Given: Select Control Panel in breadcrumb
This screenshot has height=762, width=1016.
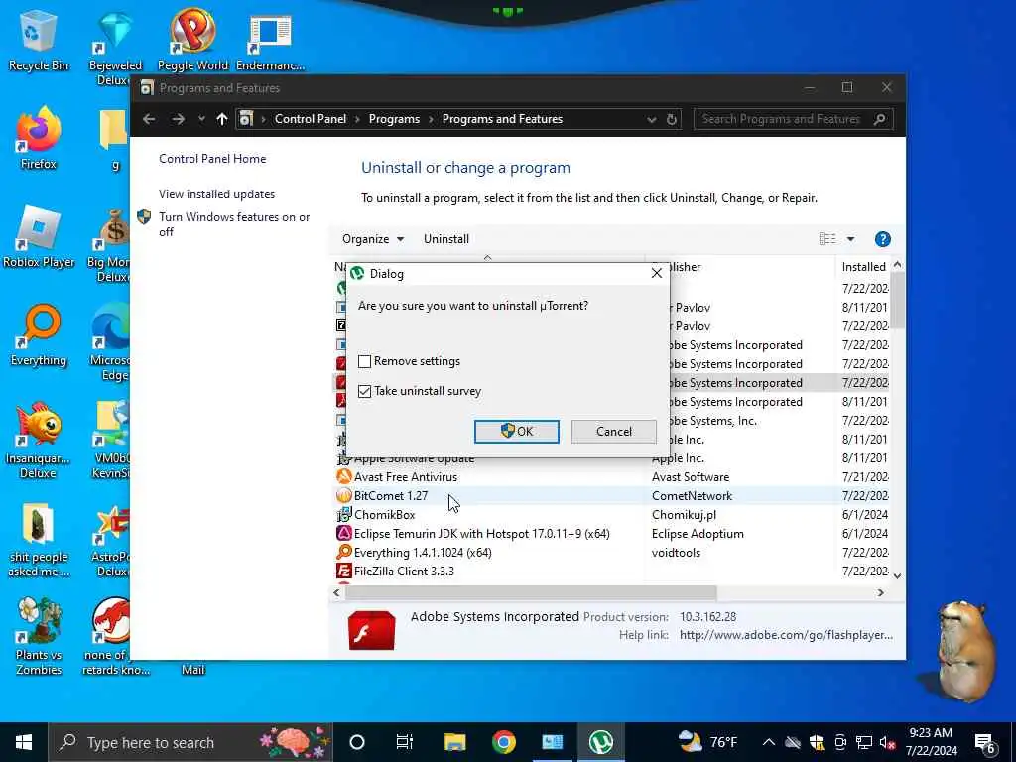Looking at the screenshot, I should [311, 119].
